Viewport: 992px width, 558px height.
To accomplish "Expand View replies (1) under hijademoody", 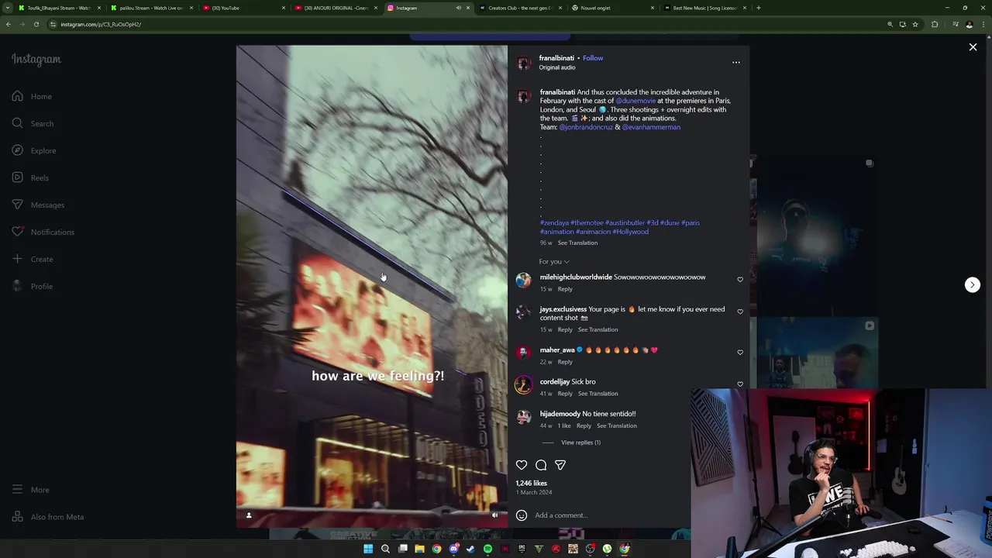I will pos(580,443).
